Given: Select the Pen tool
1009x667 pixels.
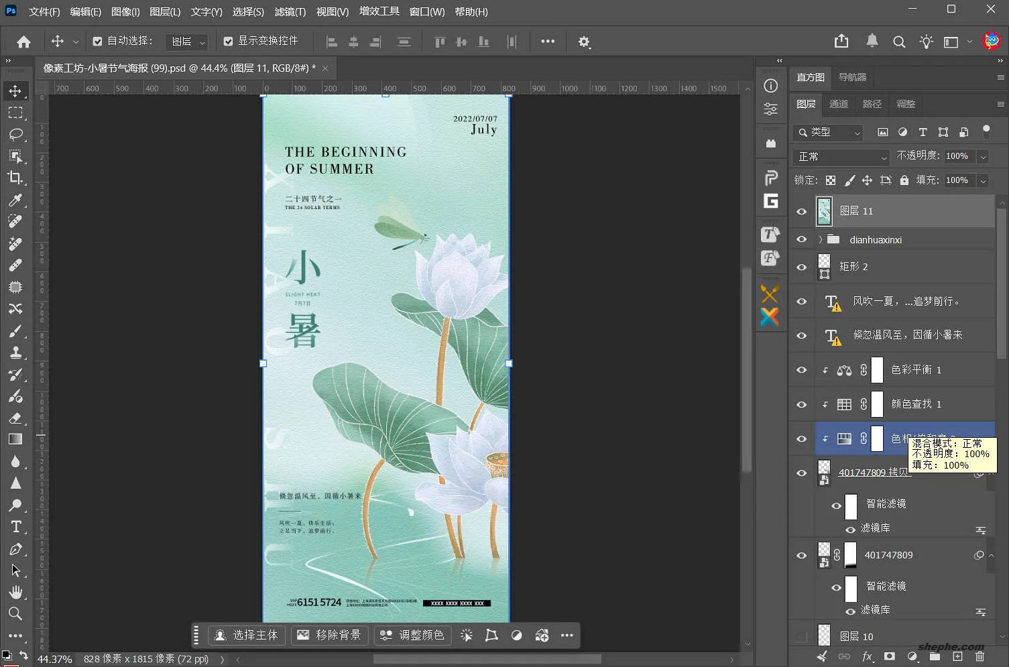Looking at the screenshot, I should click(x=15, y=549).
